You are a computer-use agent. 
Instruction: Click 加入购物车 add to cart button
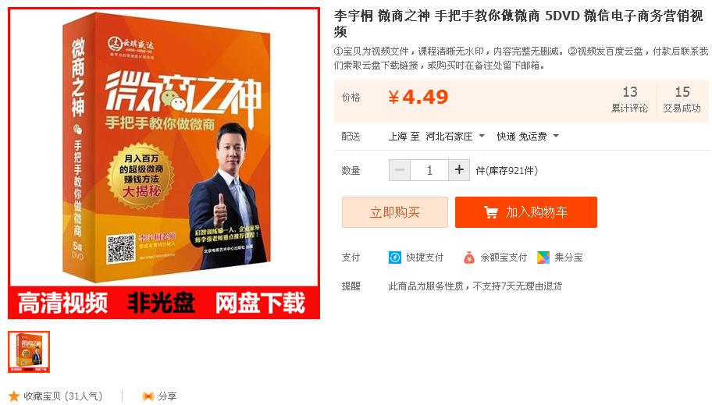click(526, 212)
